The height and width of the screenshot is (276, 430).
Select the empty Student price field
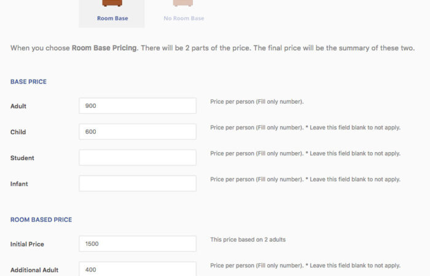tap(138, 158)
